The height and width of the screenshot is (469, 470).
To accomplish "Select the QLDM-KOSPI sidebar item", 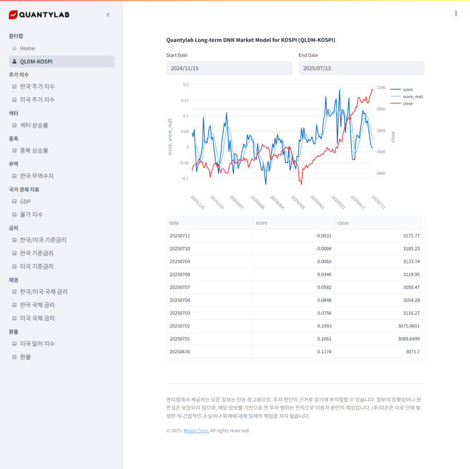I will coord(62,61).
